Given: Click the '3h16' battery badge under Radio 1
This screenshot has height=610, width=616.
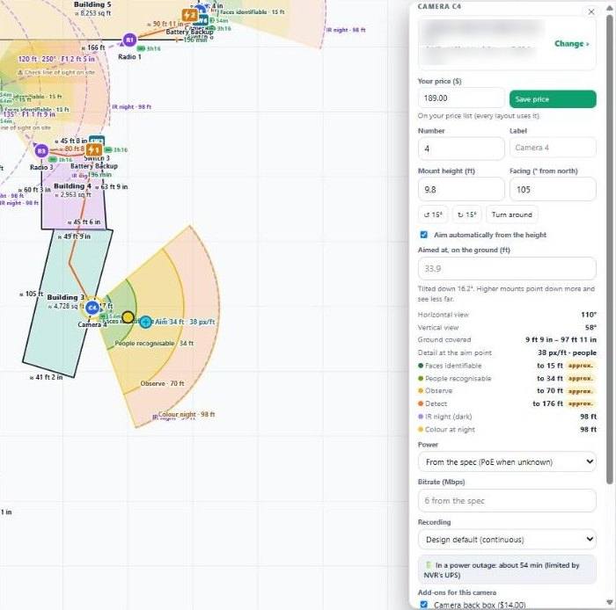Looking at the screenshot, I should point(149,48).
